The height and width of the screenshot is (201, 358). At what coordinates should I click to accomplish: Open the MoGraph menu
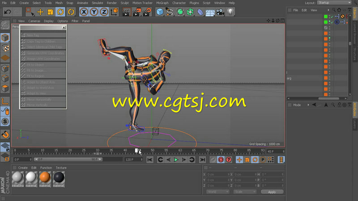pyautogui.click(x=162, y=3)
